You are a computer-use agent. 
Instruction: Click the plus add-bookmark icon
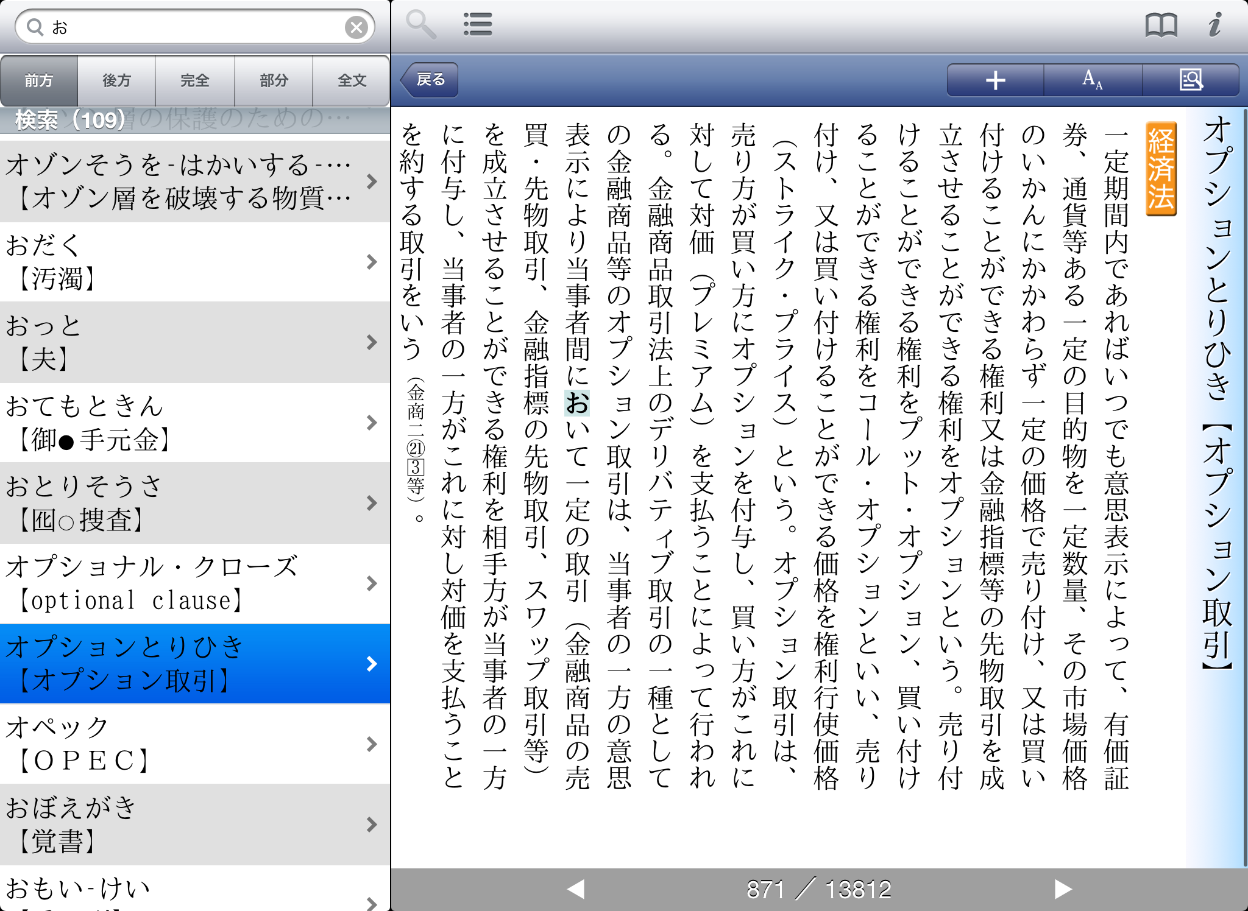click(x=995, y=80)
